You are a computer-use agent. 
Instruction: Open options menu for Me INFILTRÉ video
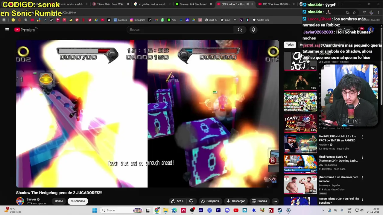[x=362, y=137]
